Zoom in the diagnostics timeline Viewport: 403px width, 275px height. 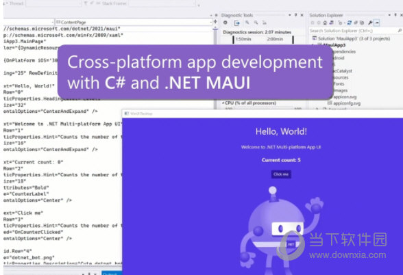pyautogui.click(x=247, y=23)
